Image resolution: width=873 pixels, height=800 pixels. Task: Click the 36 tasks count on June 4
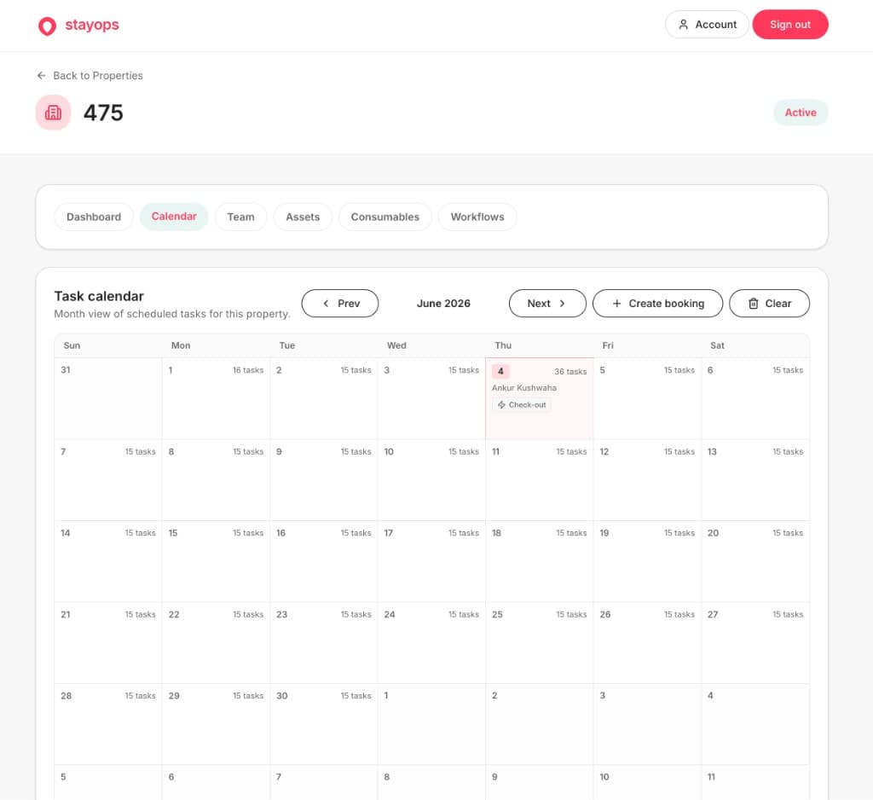point(570,372)
